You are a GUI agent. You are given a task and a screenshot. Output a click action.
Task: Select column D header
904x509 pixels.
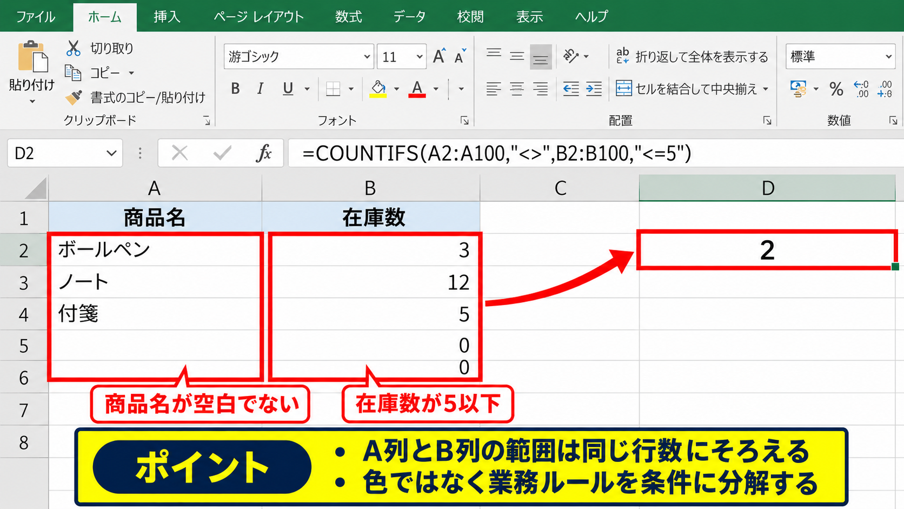click(x=767, y=188)
